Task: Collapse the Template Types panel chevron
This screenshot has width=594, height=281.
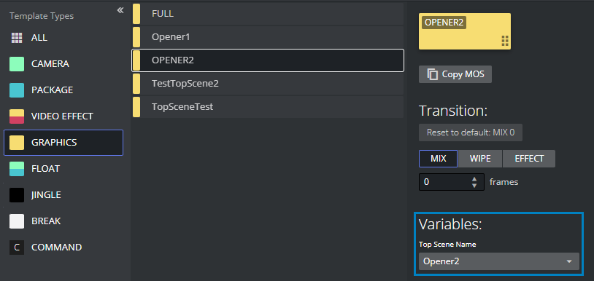Action: click(120, 10)
